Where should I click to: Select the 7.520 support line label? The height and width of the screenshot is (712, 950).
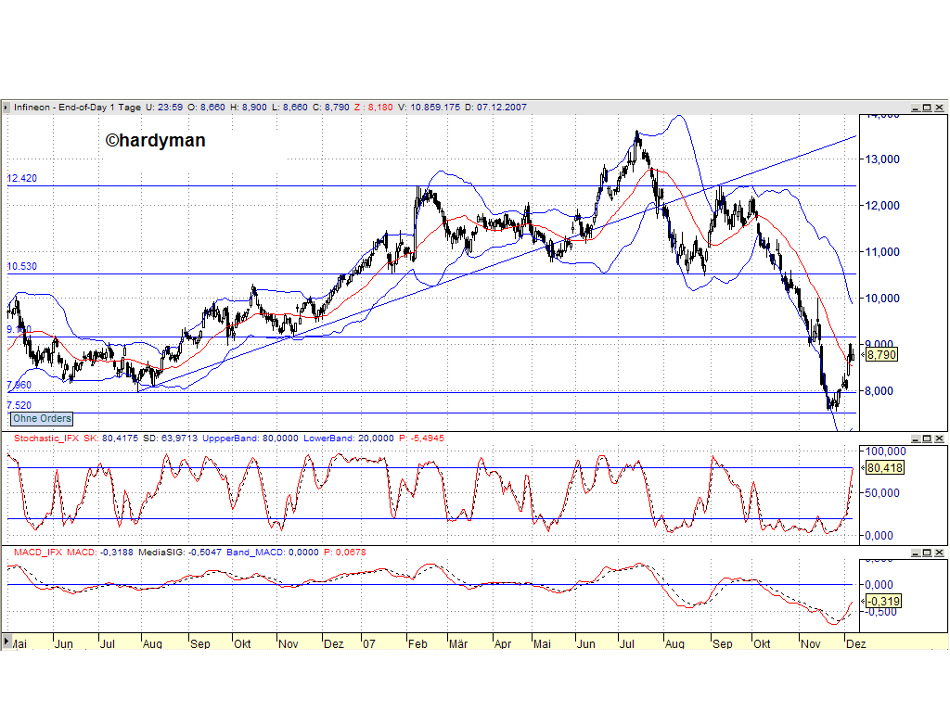point(19,405)
